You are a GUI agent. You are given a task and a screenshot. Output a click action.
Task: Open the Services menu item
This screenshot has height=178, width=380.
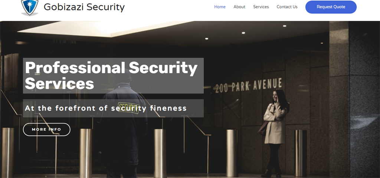(x=261, y=7)
